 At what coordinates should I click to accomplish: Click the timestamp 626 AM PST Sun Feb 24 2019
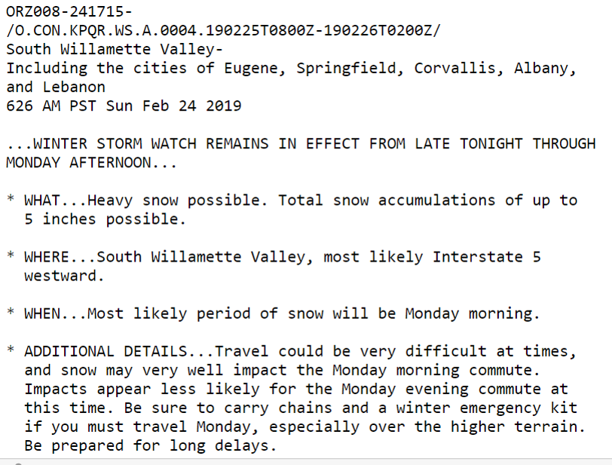124,106
